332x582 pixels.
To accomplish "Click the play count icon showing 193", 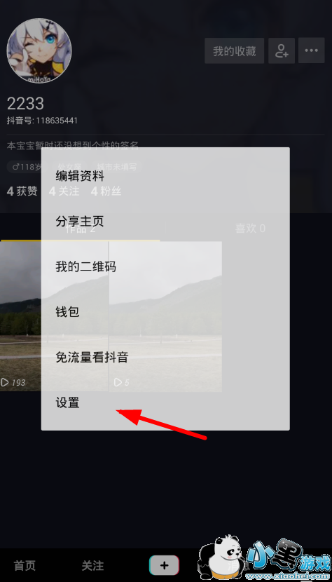I will [5, 382].
